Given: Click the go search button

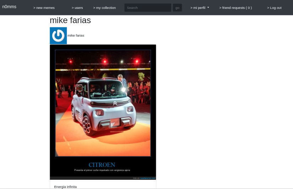Looking at the screenshot, I should coord(177,8).
